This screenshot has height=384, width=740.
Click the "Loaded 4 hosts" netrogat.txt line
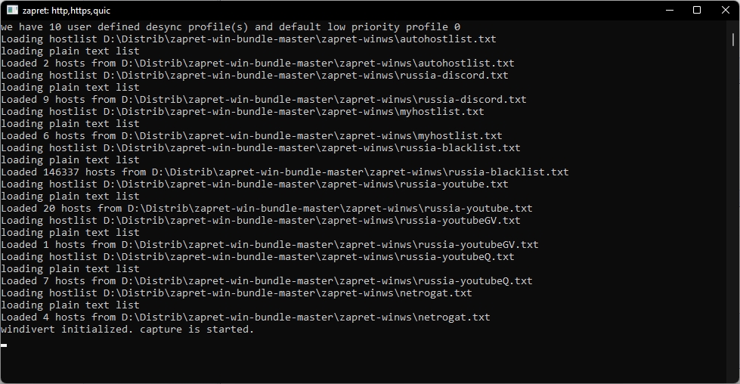[246, 317]
